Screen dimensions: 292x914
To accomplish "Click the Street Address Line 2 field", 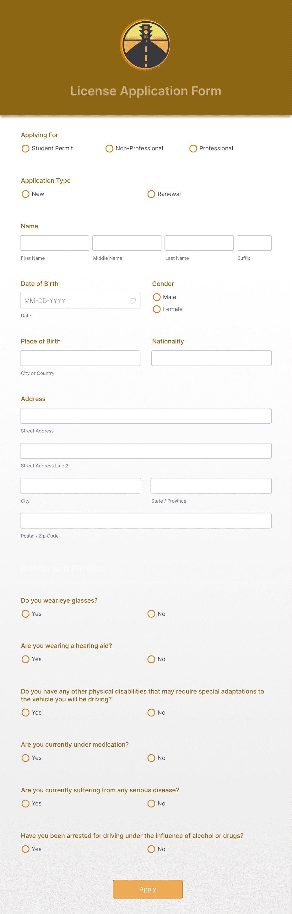I will (x=146, y=450).
